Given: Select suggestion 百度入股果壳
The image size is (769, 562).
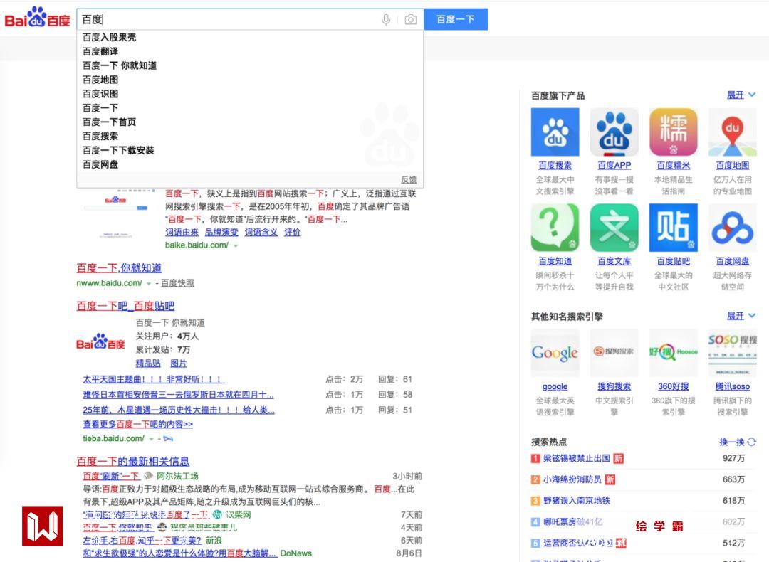Looking at the screenshot, I should (x=110, y=37).
